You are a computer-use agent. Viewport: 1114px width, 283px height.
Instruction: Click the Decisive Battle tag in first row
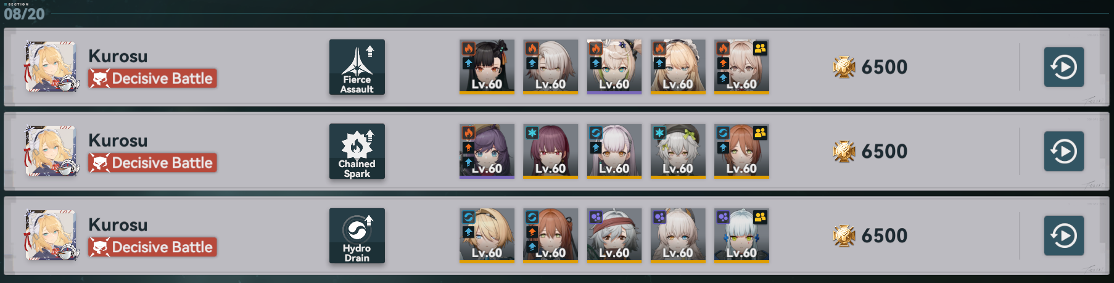click(x=153, y=78)
